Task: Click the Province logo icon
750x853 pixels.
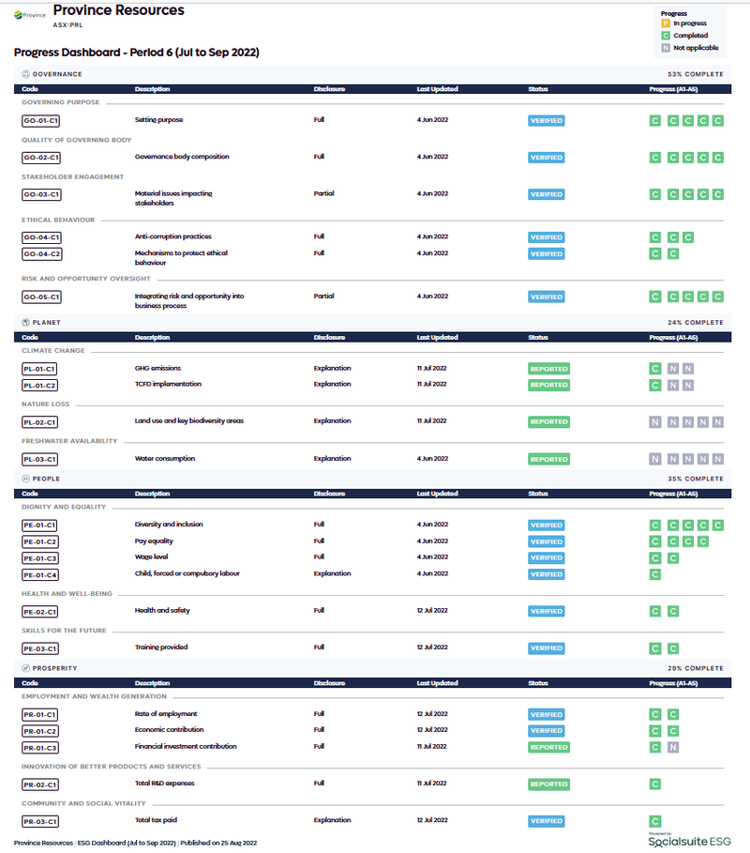Action: pos(30,15)
